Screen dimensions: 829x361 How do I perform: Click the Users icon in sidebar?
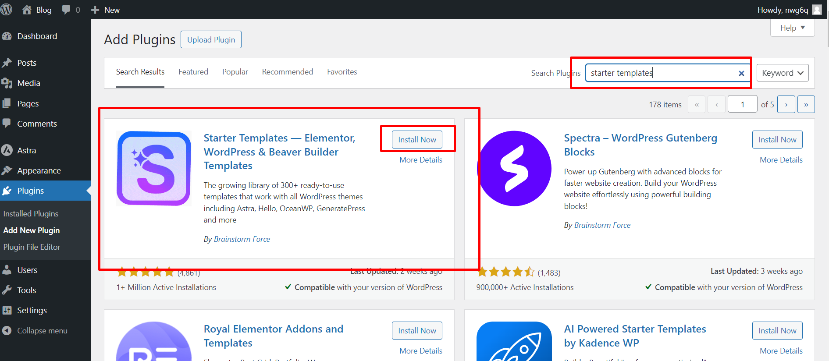coord(7,270)
